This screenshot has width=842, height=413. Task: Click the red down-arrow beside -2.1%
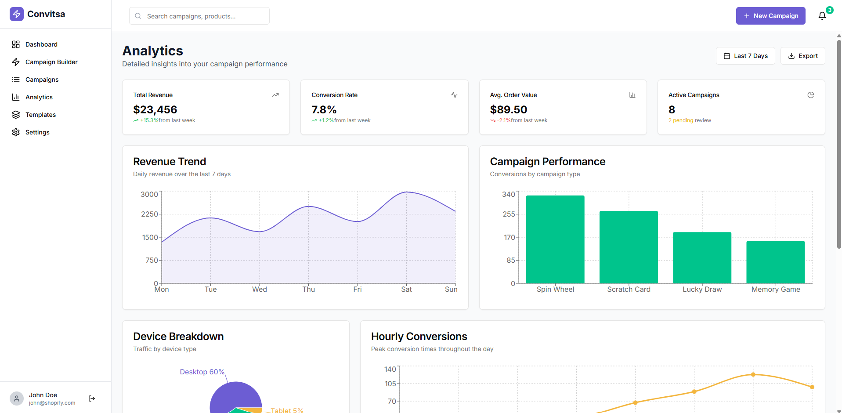click(493, 120)
